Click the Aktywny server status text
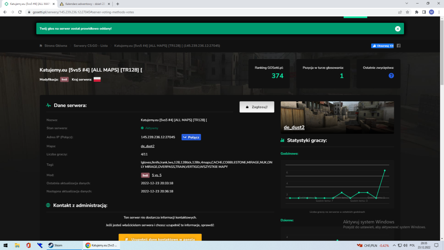 coord(151,128)
